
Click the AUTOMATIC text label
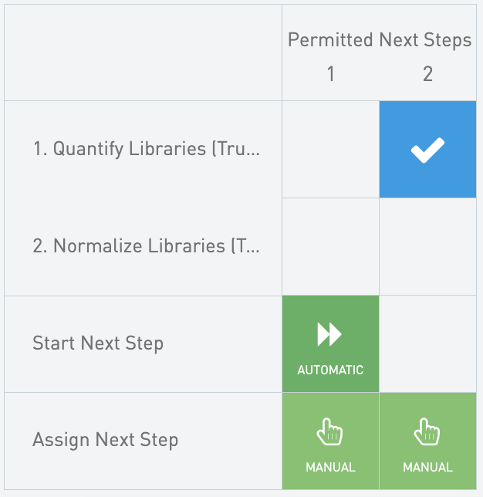(x=330, y=370)
